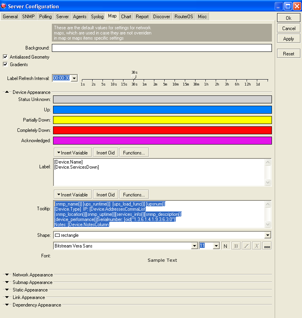Switch to the SNMP tab
Screen dimensions: 302x318
28,17
